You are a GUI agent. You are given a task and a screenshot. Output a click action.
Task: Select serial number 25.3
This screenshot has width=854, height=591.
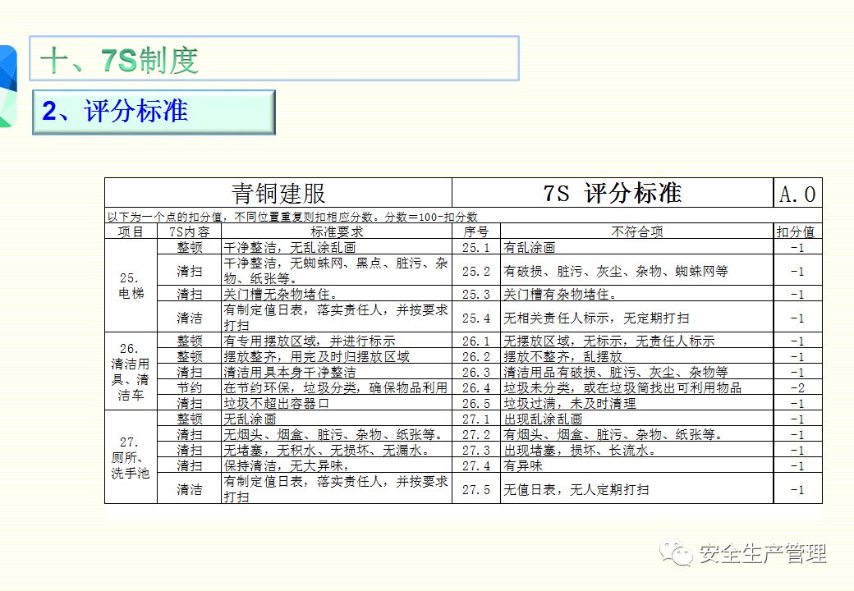476,294
